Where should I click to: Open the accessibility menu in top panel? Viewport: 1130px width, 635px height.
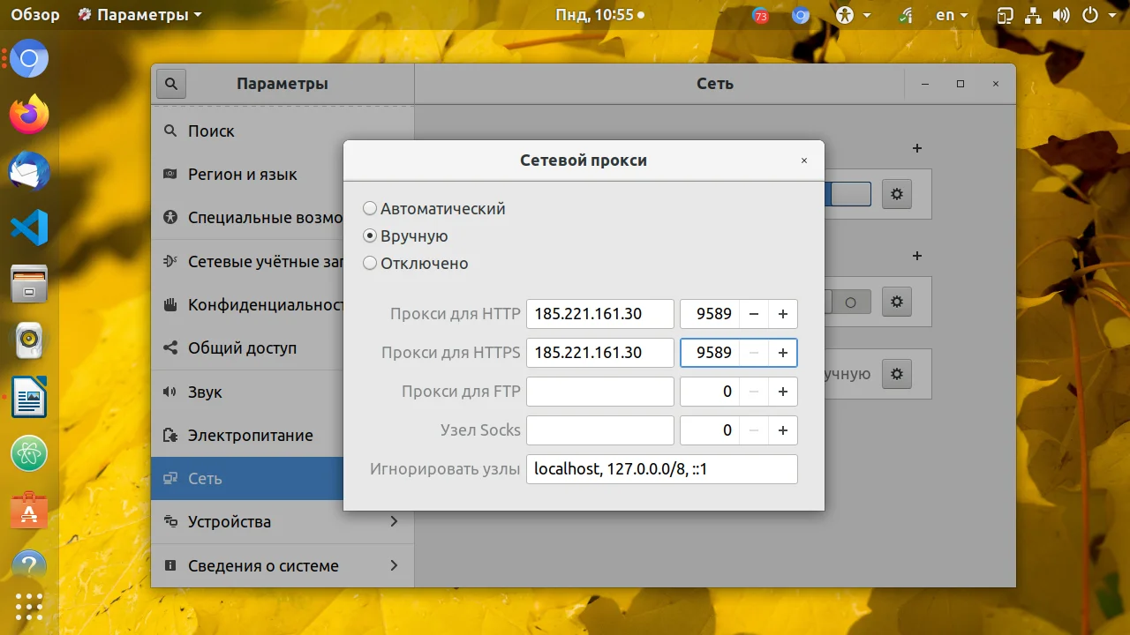pos(854,15)
